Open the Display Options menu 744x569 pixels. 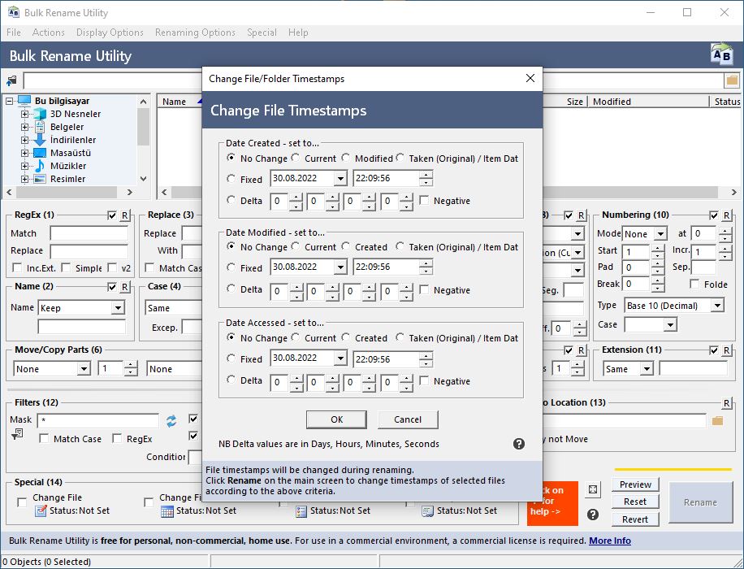point(110,33)
